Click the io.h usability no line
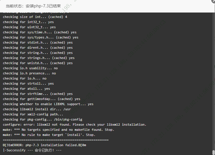Screen dimensions: 215x155 30,68
